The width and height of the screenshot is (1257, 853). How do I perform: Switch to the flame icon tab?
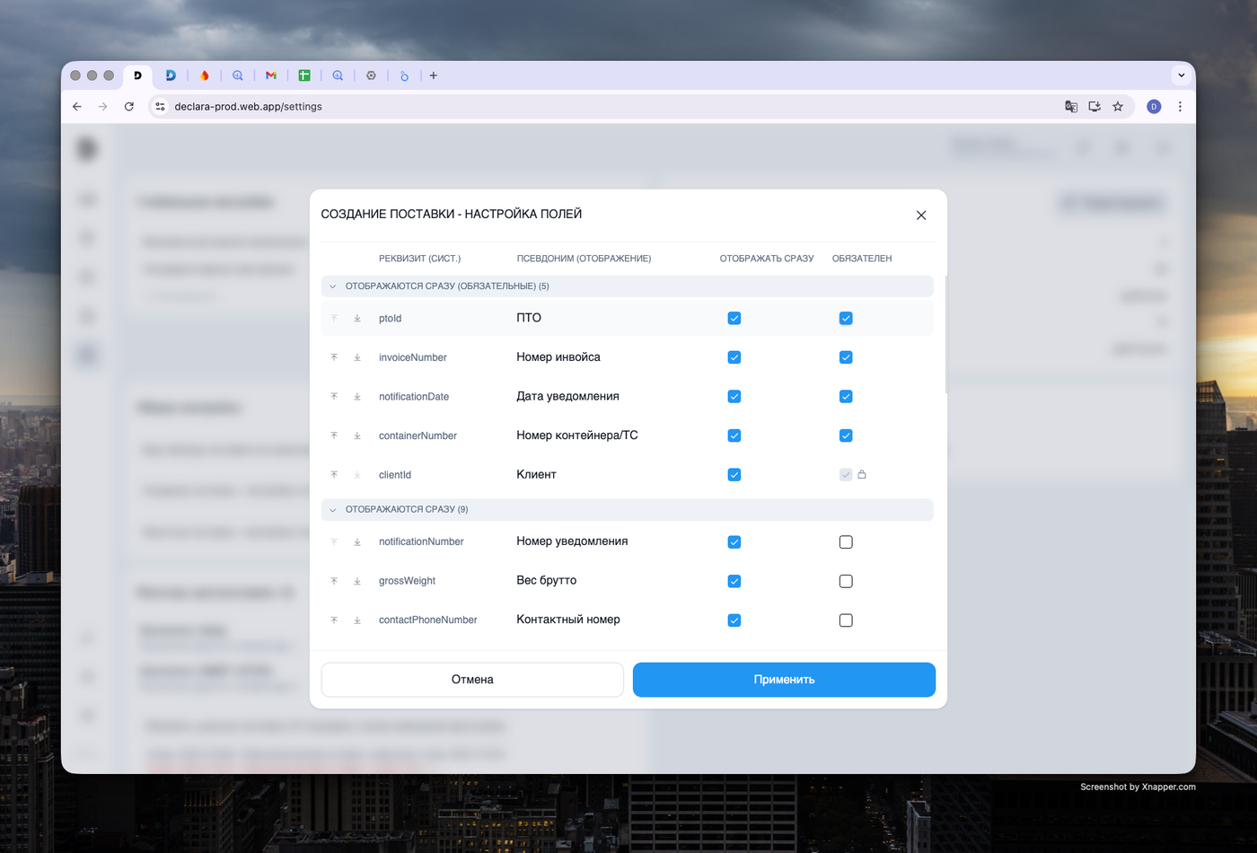pyautogui.click(x=205, y=75)
